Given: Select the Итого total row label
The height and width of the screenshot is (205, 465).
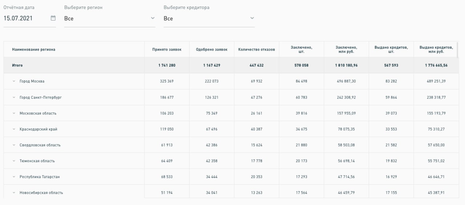Looking at the screenshot, I should 17,65.
